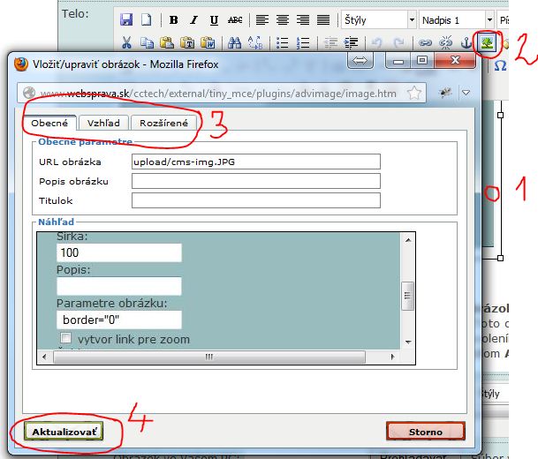This screenshot has width=538, height=459.
Task: Center-align text in editor
Action: [x=283, y=20]
